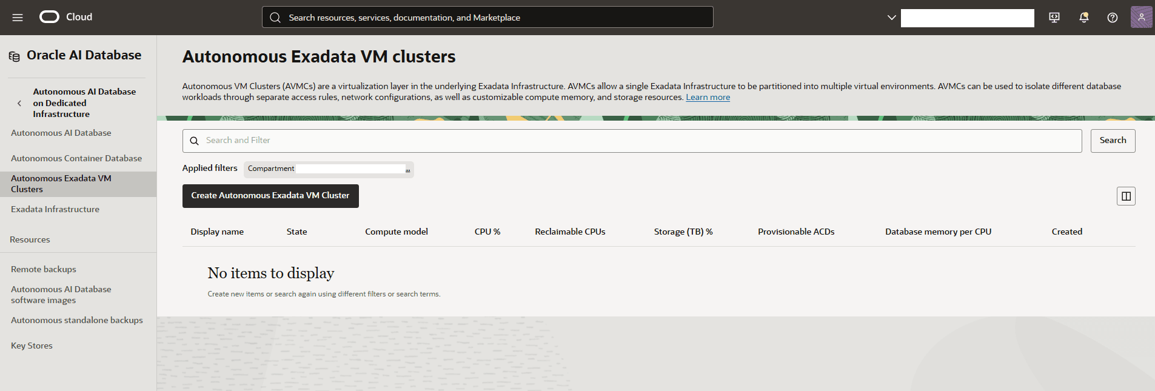Click the CPU % column header
Image resolution: width=1155 pixels, height=391 pixels.
click(x=487, y=232)
